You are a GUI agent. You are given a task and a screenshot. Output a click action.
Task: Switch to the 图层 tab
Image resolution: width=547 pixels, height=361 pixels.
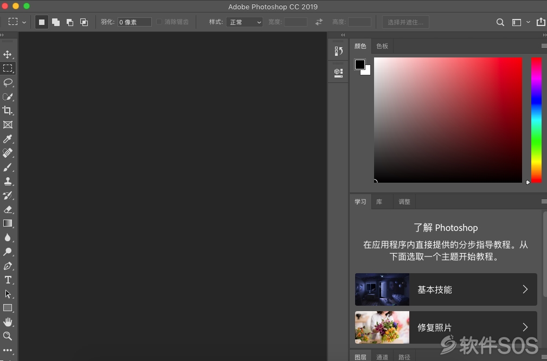click(x=360, y=357)
